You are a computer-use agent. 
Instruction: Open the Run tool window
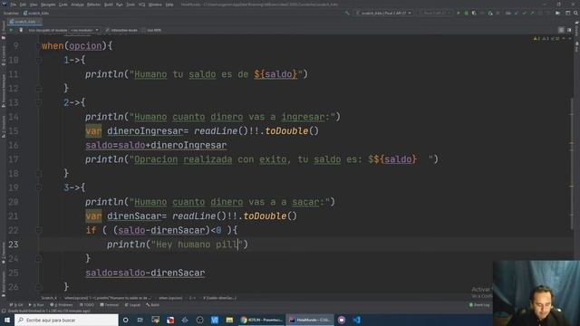coord(36,305)
